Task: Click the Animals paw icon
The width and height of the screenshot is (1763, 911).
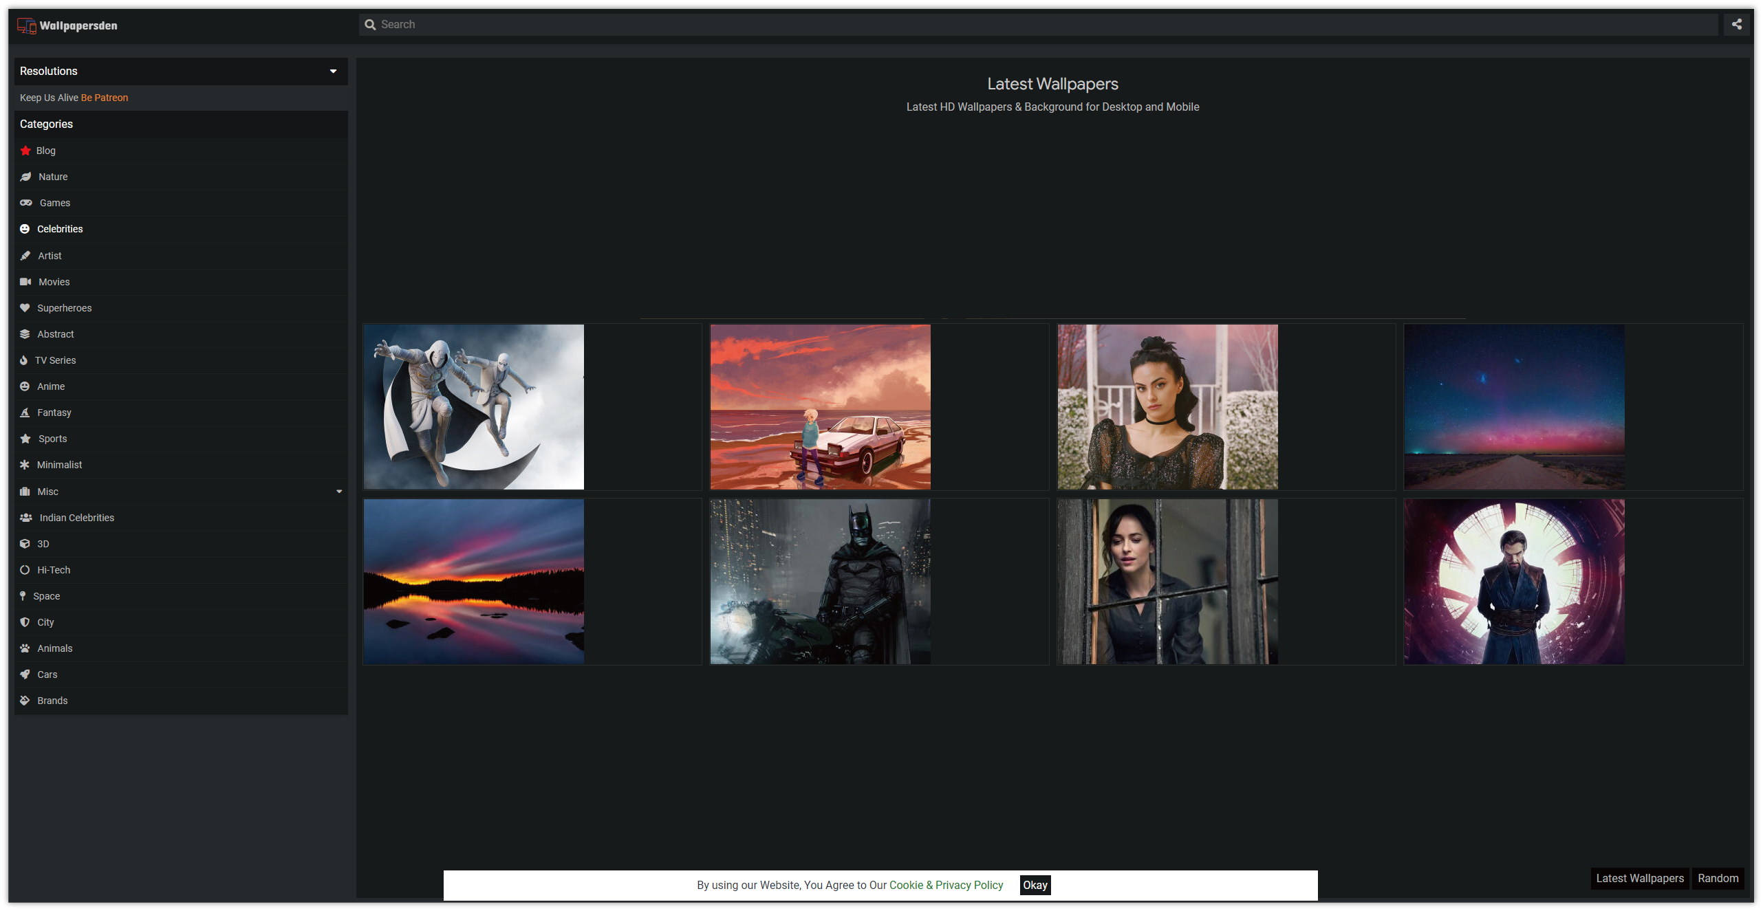Action: [25, 648]
